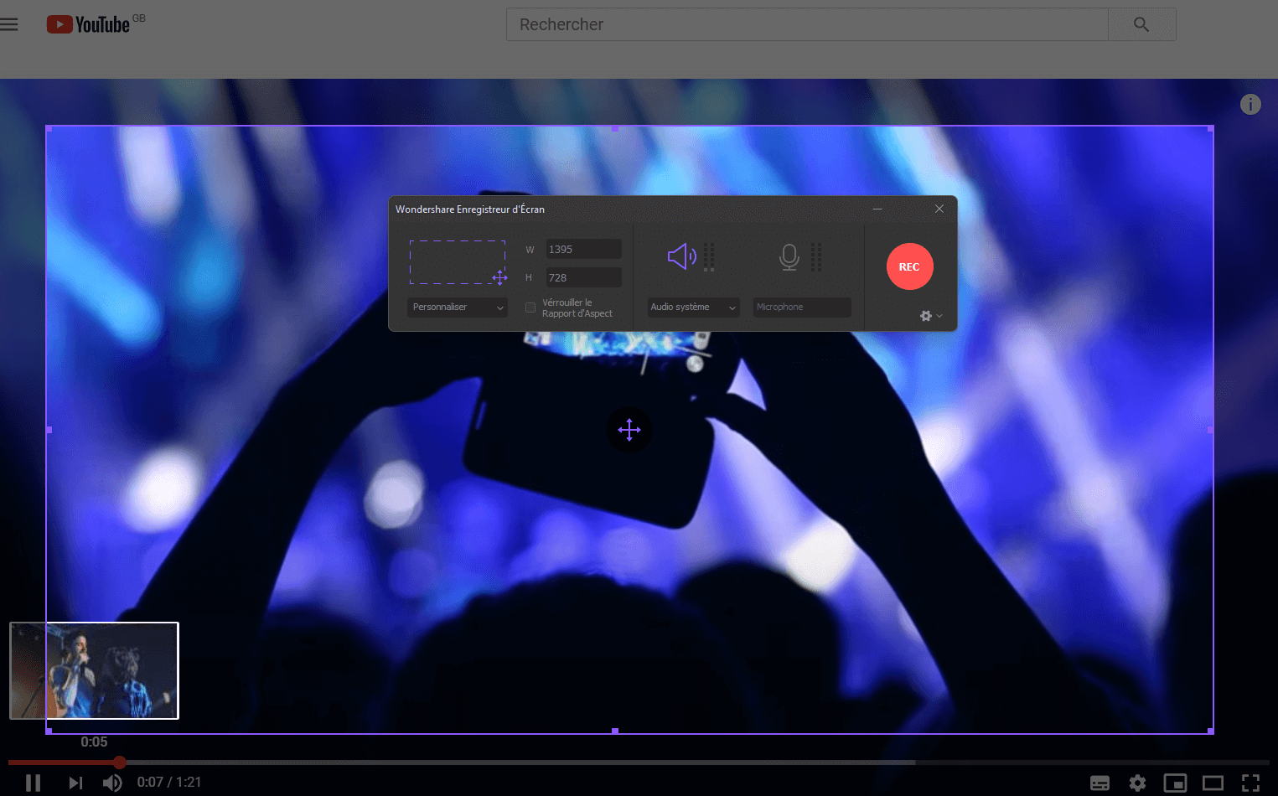Pause the YouTube video
1278x796 pixels.
click(x=33, y=783)
